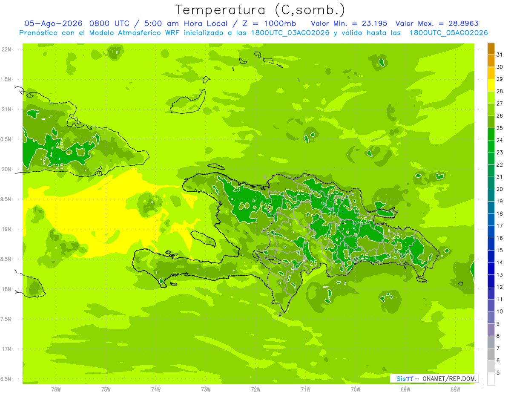Image resolution: width=511 pixels, height=395 pixels.
Task: Click the 74W longitude label
Action: [x=156, y=389]
